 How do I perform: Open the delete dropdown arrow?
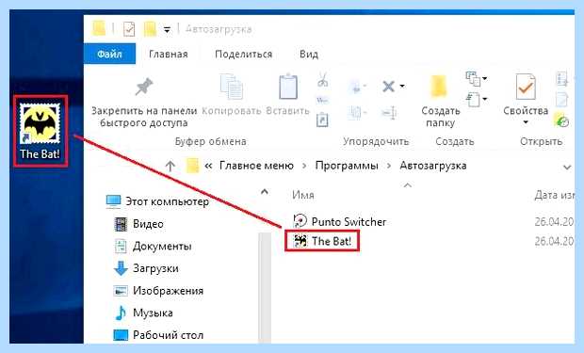click(x=402, y=87)
